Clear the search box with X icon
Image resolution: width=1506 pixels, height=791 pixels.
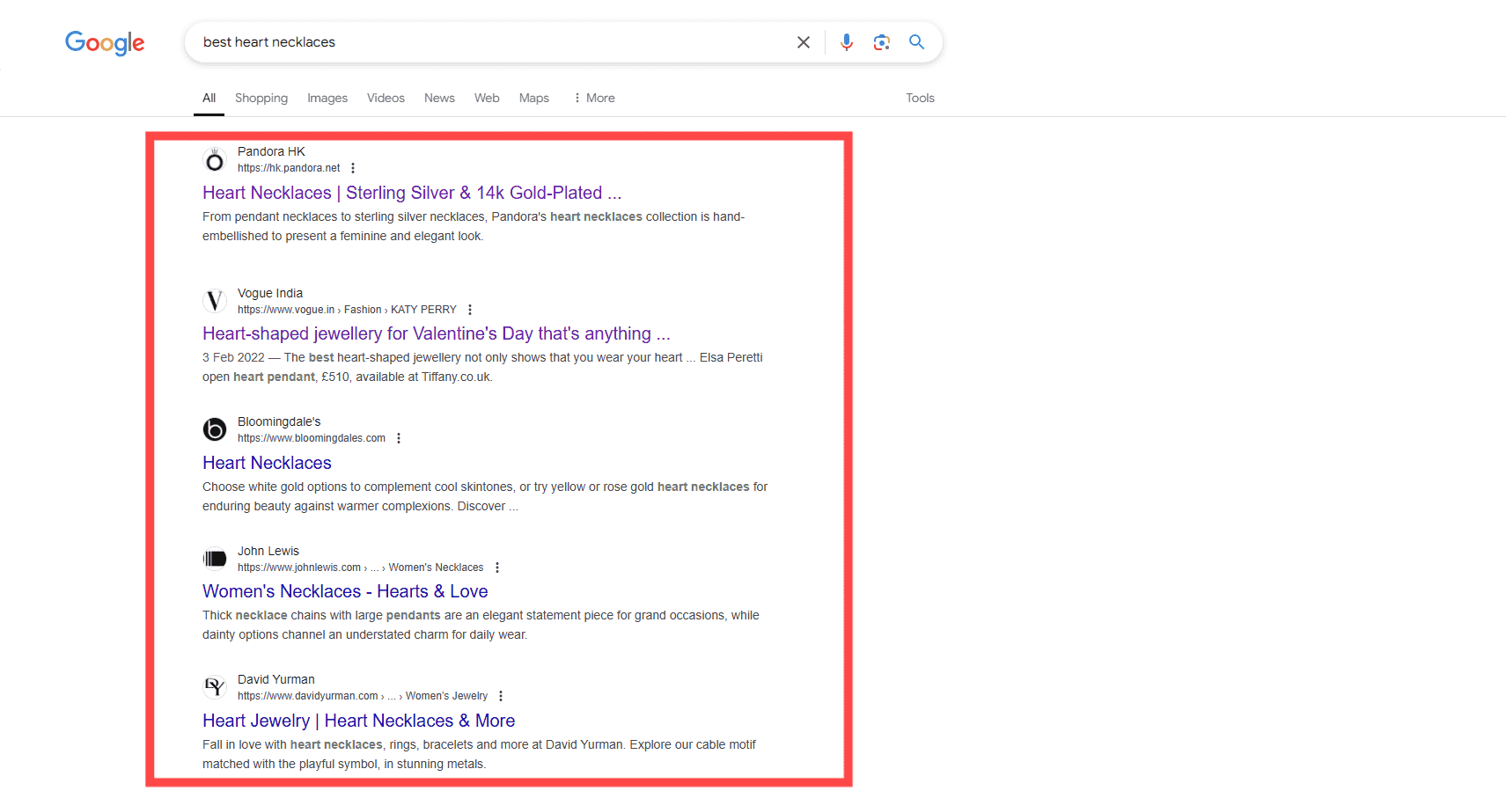[803, 42]
